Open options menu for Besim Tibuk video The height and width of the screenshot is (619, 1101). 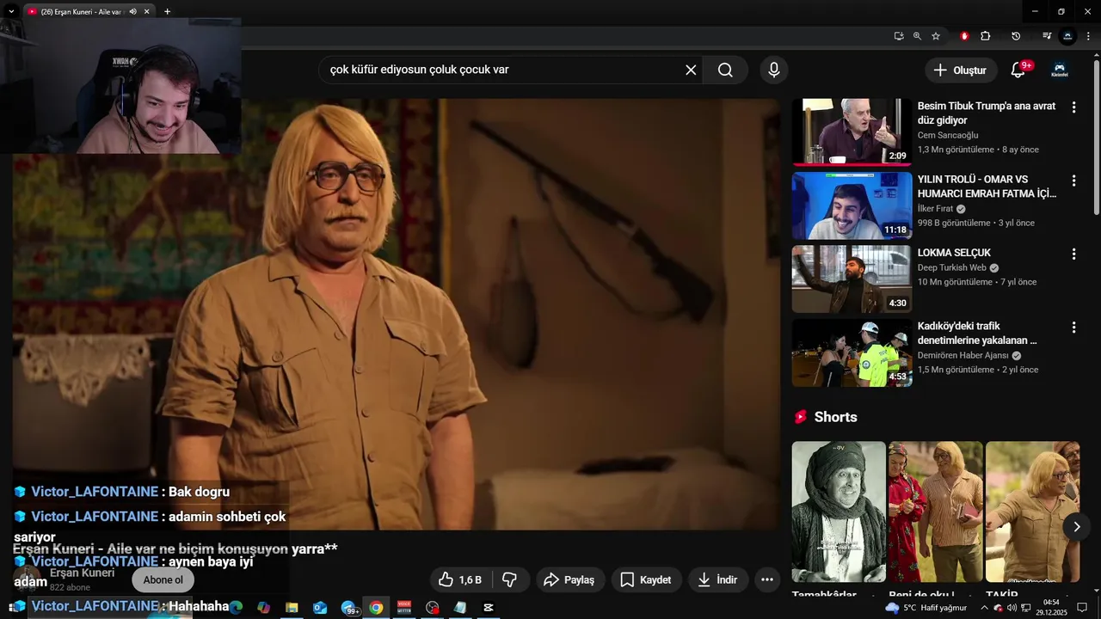(x=1073, y=107)
